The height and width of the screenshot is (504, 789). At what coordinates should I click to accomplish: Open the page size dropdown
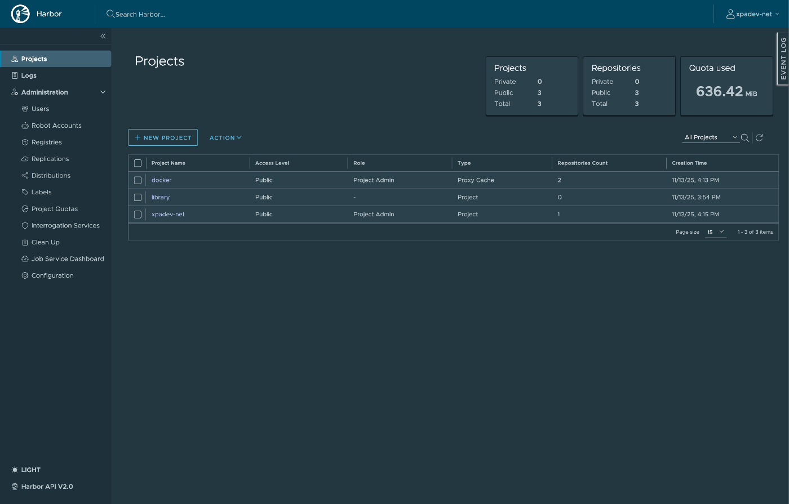coord(716,232)
